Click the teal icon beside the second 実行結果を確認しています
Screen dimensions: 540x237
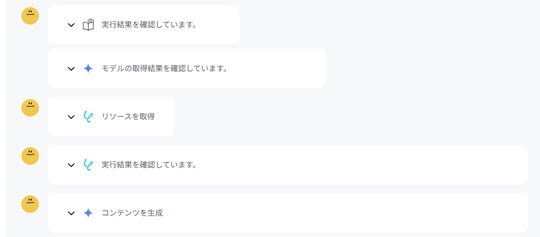88,165
